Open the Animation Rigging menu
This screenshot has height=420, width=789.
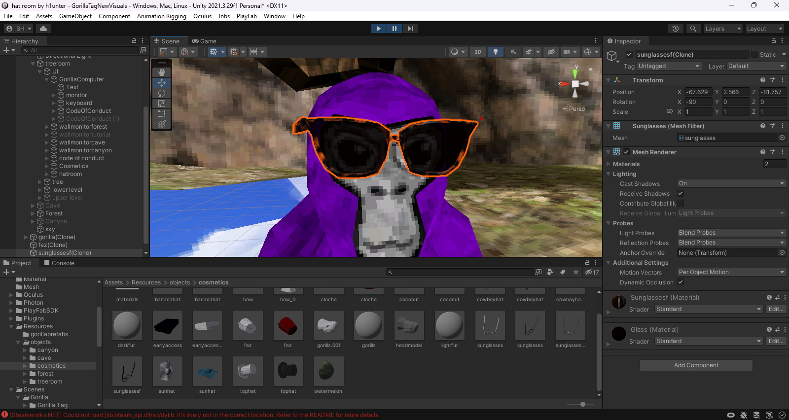pyautogui.click(x=162, y=16)
